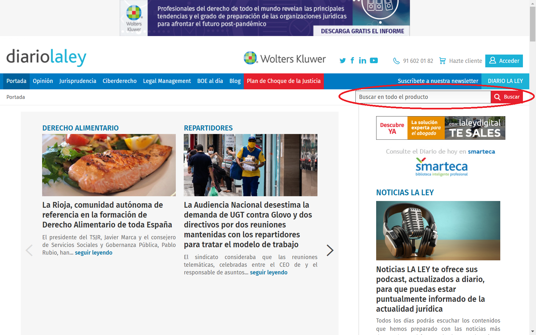536x335 pixels.
Task: Click the microphone and headphones podcast image
Action: tap(438, 231)
